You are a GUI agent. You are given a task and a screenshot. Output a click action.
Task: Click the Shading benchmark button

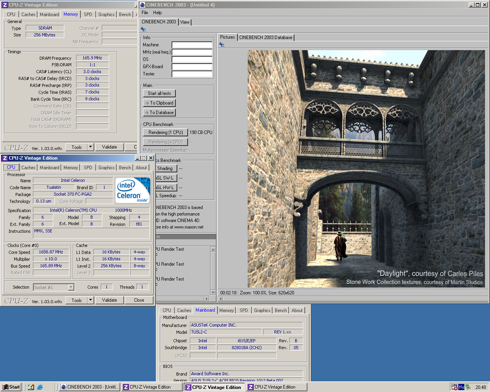click(x=166, y=168)
